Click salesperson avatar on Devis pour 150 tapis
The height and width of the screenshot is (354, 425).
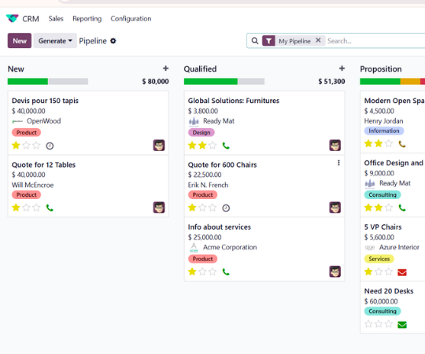point(159,146)
